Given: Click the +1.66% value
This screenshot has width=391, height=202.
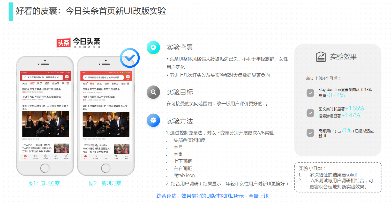Looking at the screenshot, I should coord(355,108).
